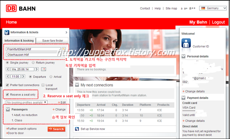The height and width of the screenshot is (139, 230).
Task: Click the 13:50 departure row cell
Action: pos(80,110)
